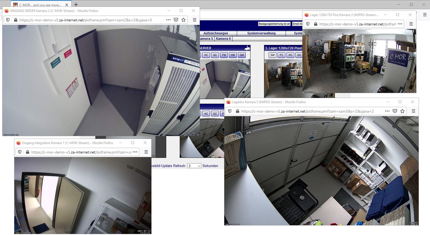Image resolution: width=430 pixels, height=235 pixels.
Task: Click QM in the SERVER camera panel
Action: [242, 55]
